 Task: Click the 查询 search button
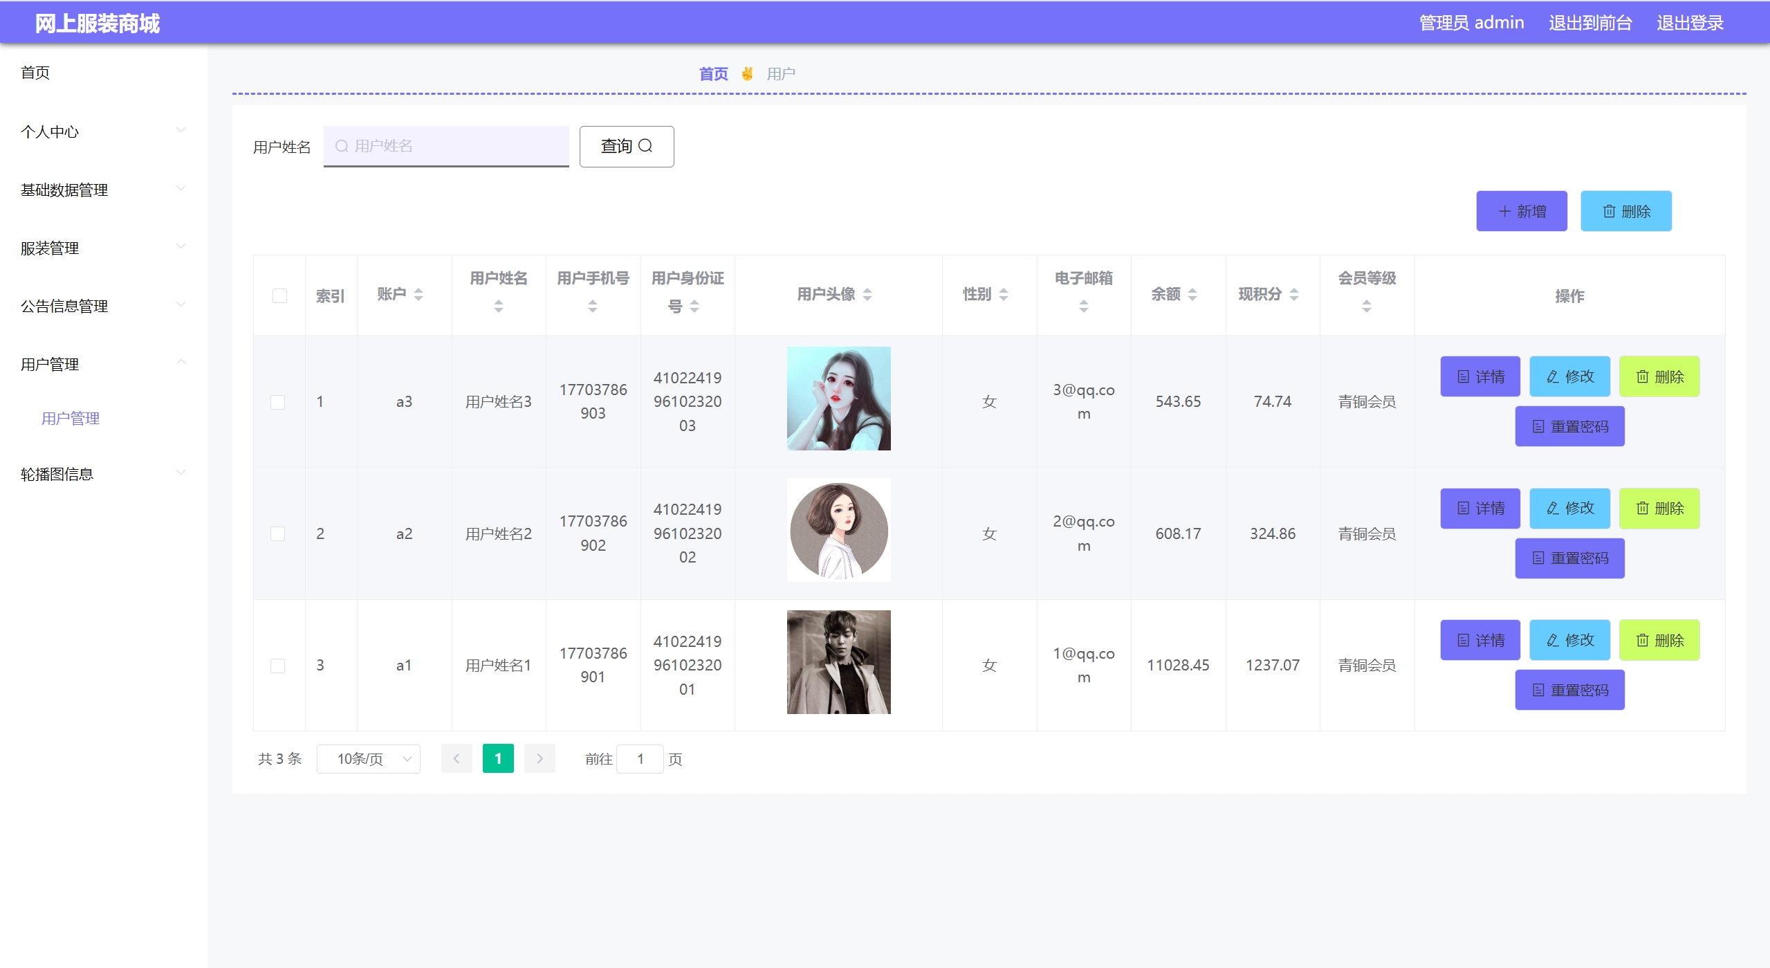(x=626, y=146)
